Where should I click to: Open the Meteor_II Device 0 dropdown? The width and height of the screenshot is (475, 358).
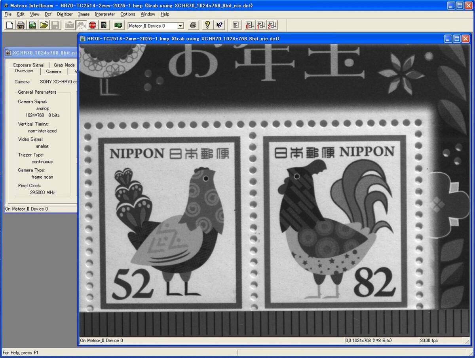pyautogui.click(x=180, y=26)
